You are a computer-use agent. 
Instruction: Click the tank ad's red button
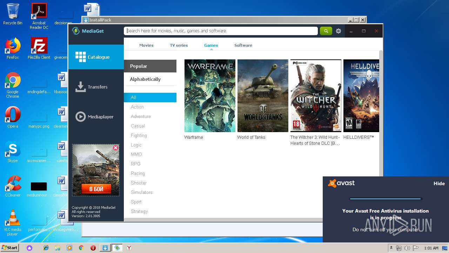point(96,189)
